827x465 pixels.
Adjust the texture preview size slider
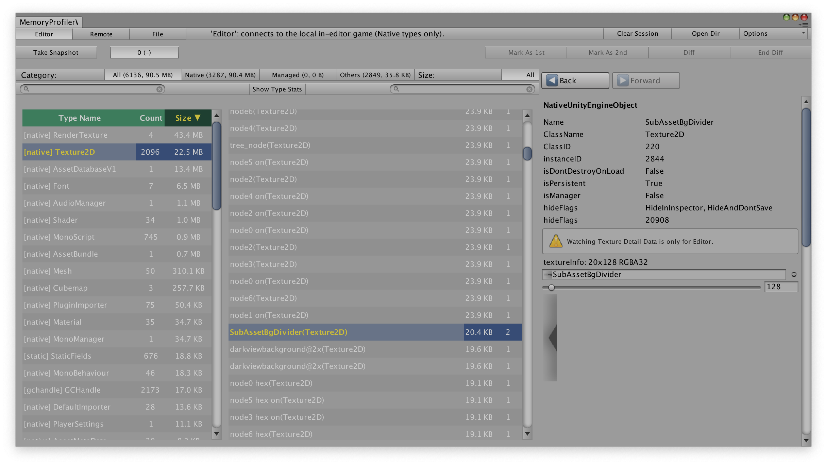[552, 288]
